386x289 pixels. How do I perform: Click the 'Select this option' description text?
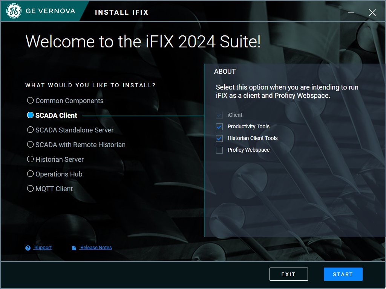coord(287,91)
